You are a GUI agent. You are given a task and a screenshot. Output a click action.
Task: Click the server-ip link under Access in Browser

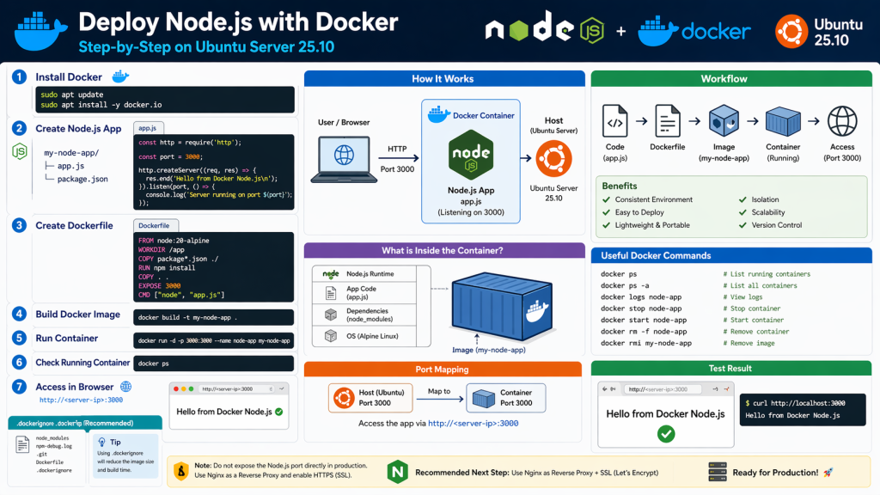click(x=81, y=400)
